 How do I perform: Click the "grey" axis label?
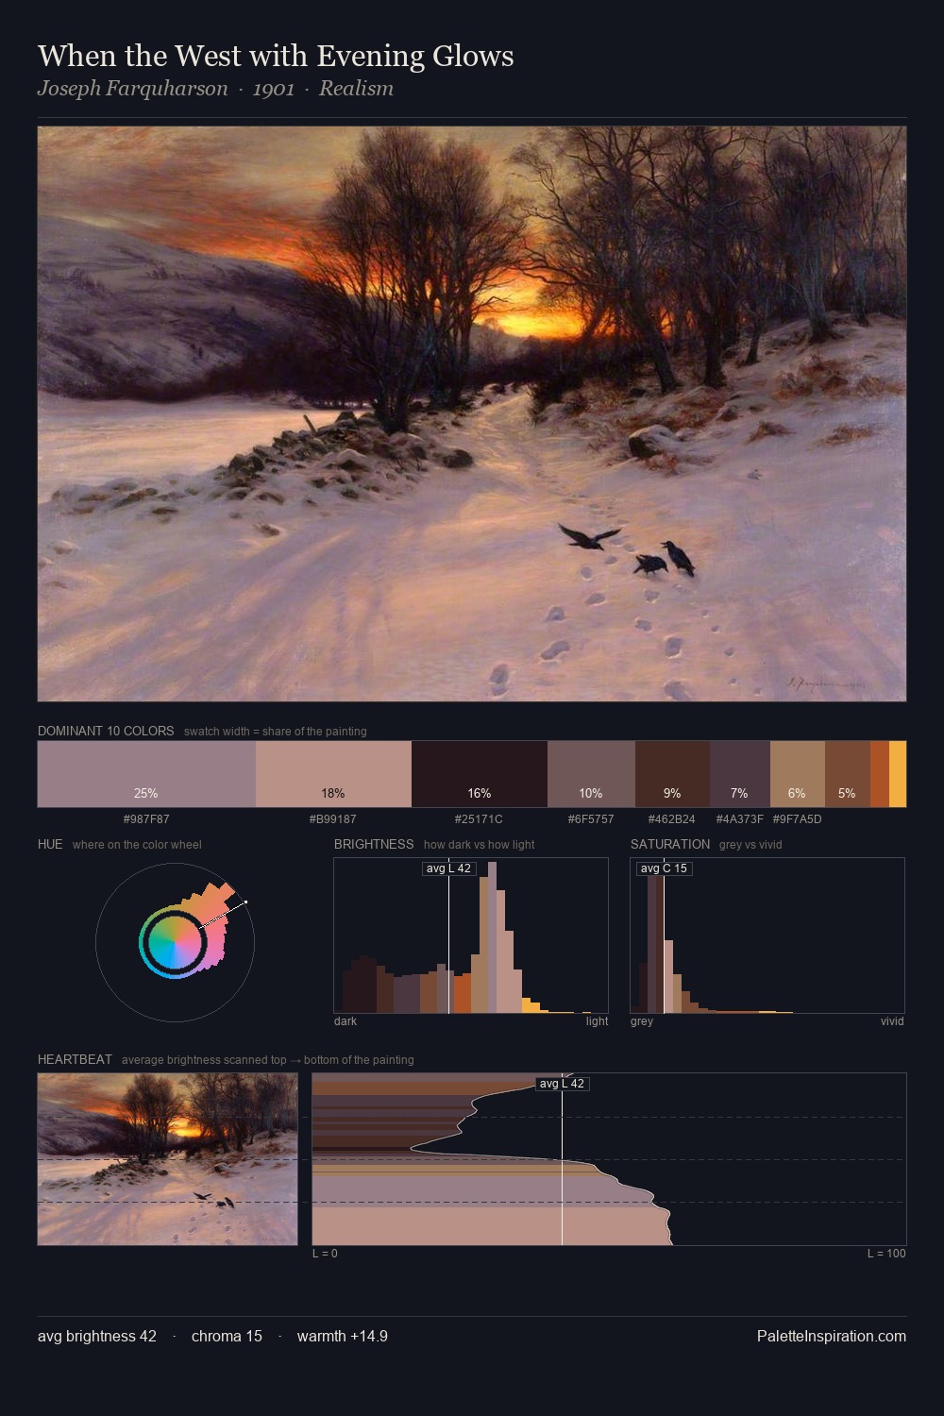pyautogui.click(x=642, y=1021)
